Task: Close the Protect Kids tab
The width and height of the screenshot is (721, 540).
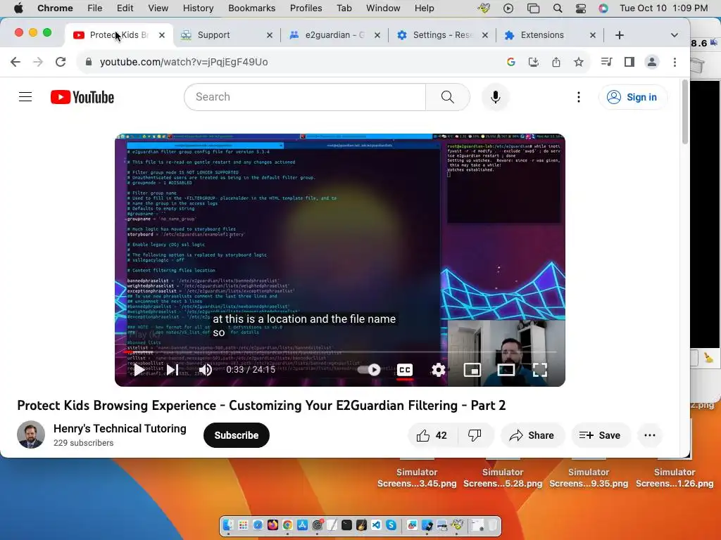Action: (x=162, y=35)
